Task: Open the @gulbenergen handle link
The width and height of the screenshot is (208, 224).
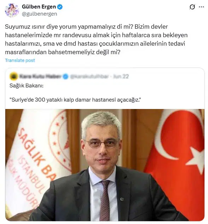Action: [40, 14]
